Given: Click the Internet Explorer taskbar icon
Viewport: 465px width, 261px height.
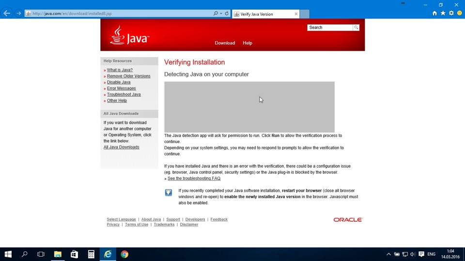Looking at the screenshot, I should [108, 254].
